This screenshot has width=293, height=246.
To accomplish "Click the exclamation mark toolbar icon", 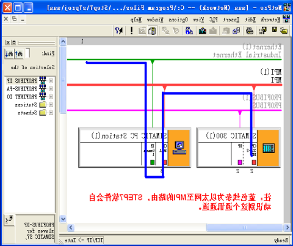I will tap(131, 31).
